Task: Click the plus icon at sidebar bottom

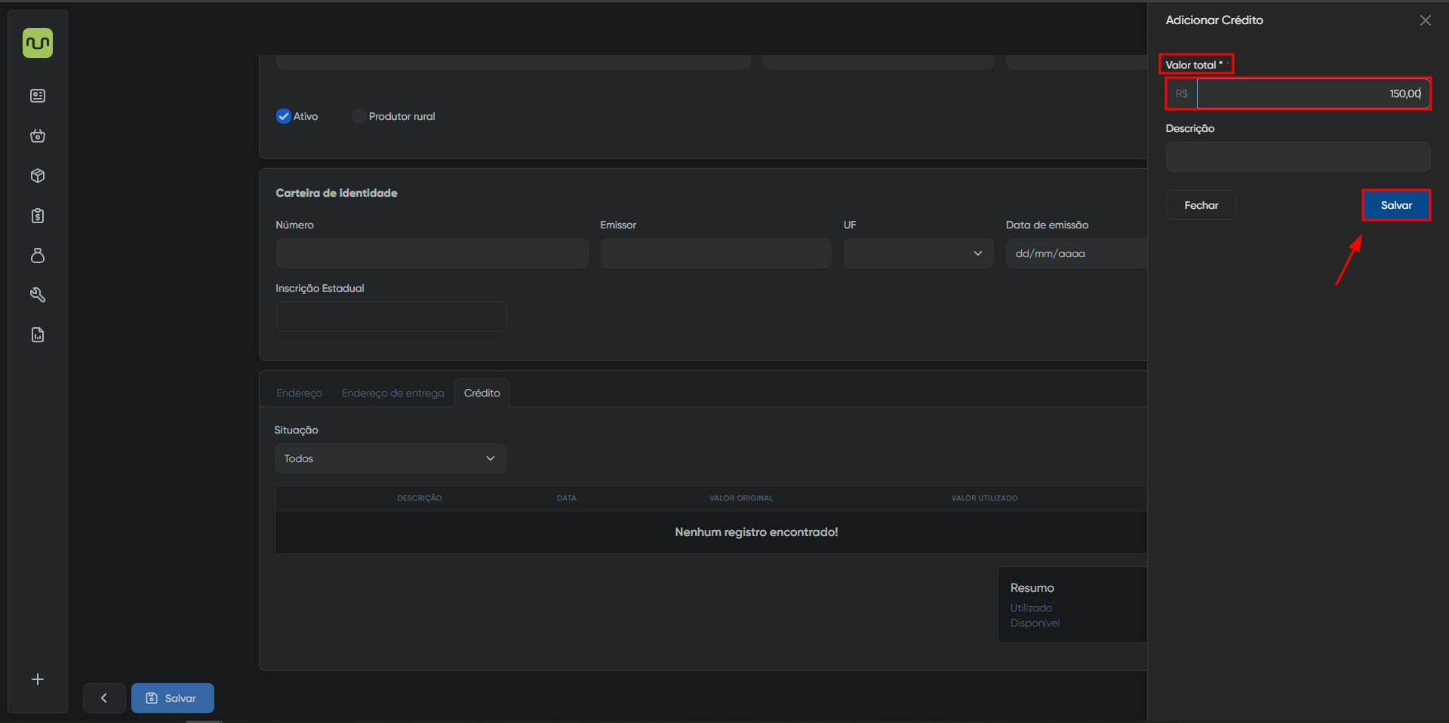Action: pyautogui.click(x=38, y=679)
